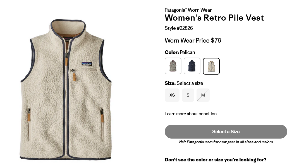Select the Pelican cream vest swatch

[x=211, y=66]
